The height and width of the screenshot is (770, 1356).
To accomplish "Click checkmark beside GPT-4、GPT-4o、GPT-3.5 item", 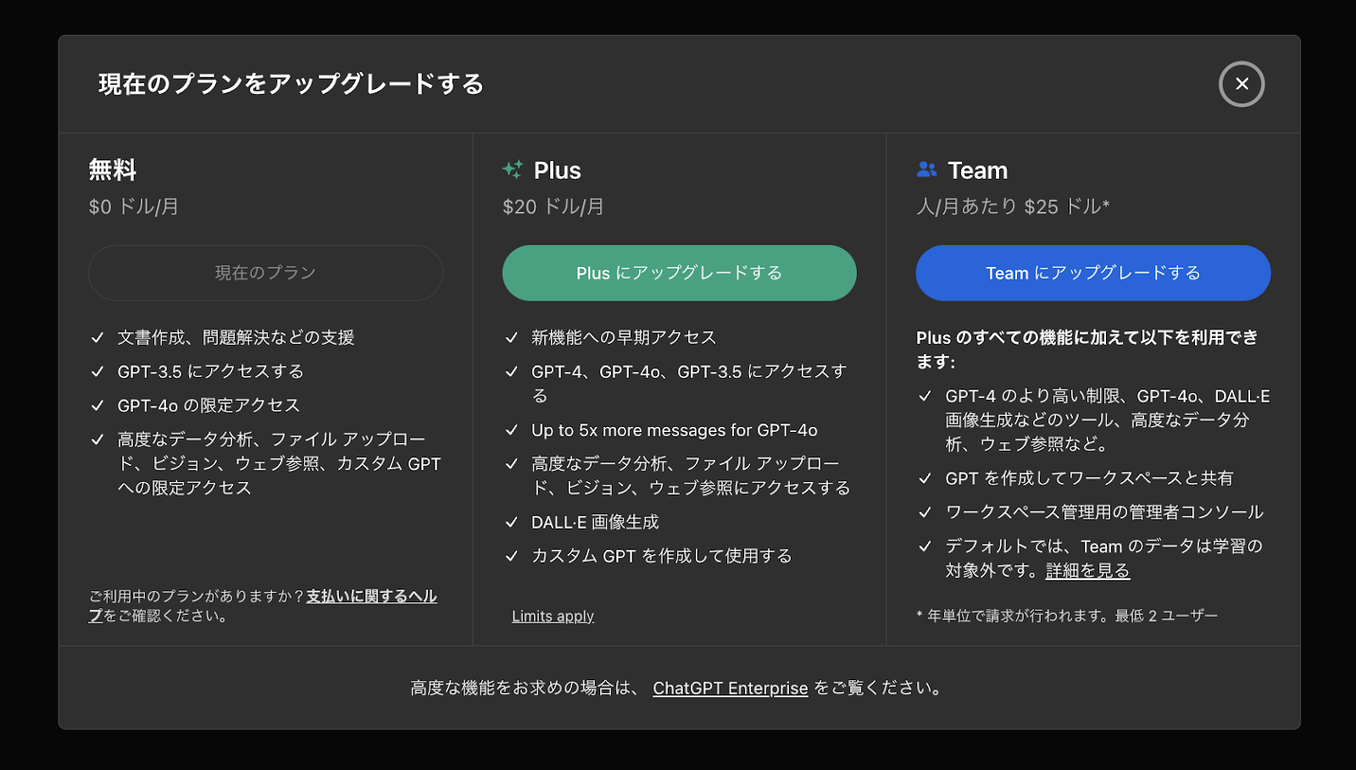I will pos(512,371).
